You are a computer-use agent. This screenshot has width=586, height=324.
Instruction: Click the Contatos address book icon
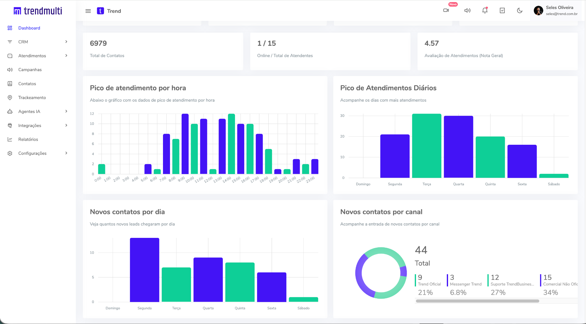click(10, 84)
